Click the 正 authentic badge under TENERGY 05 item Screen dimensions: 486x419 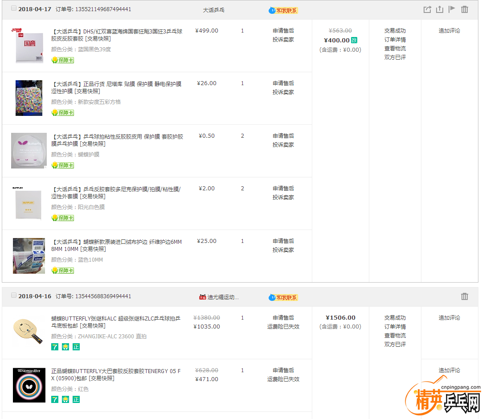coord(76,399)
